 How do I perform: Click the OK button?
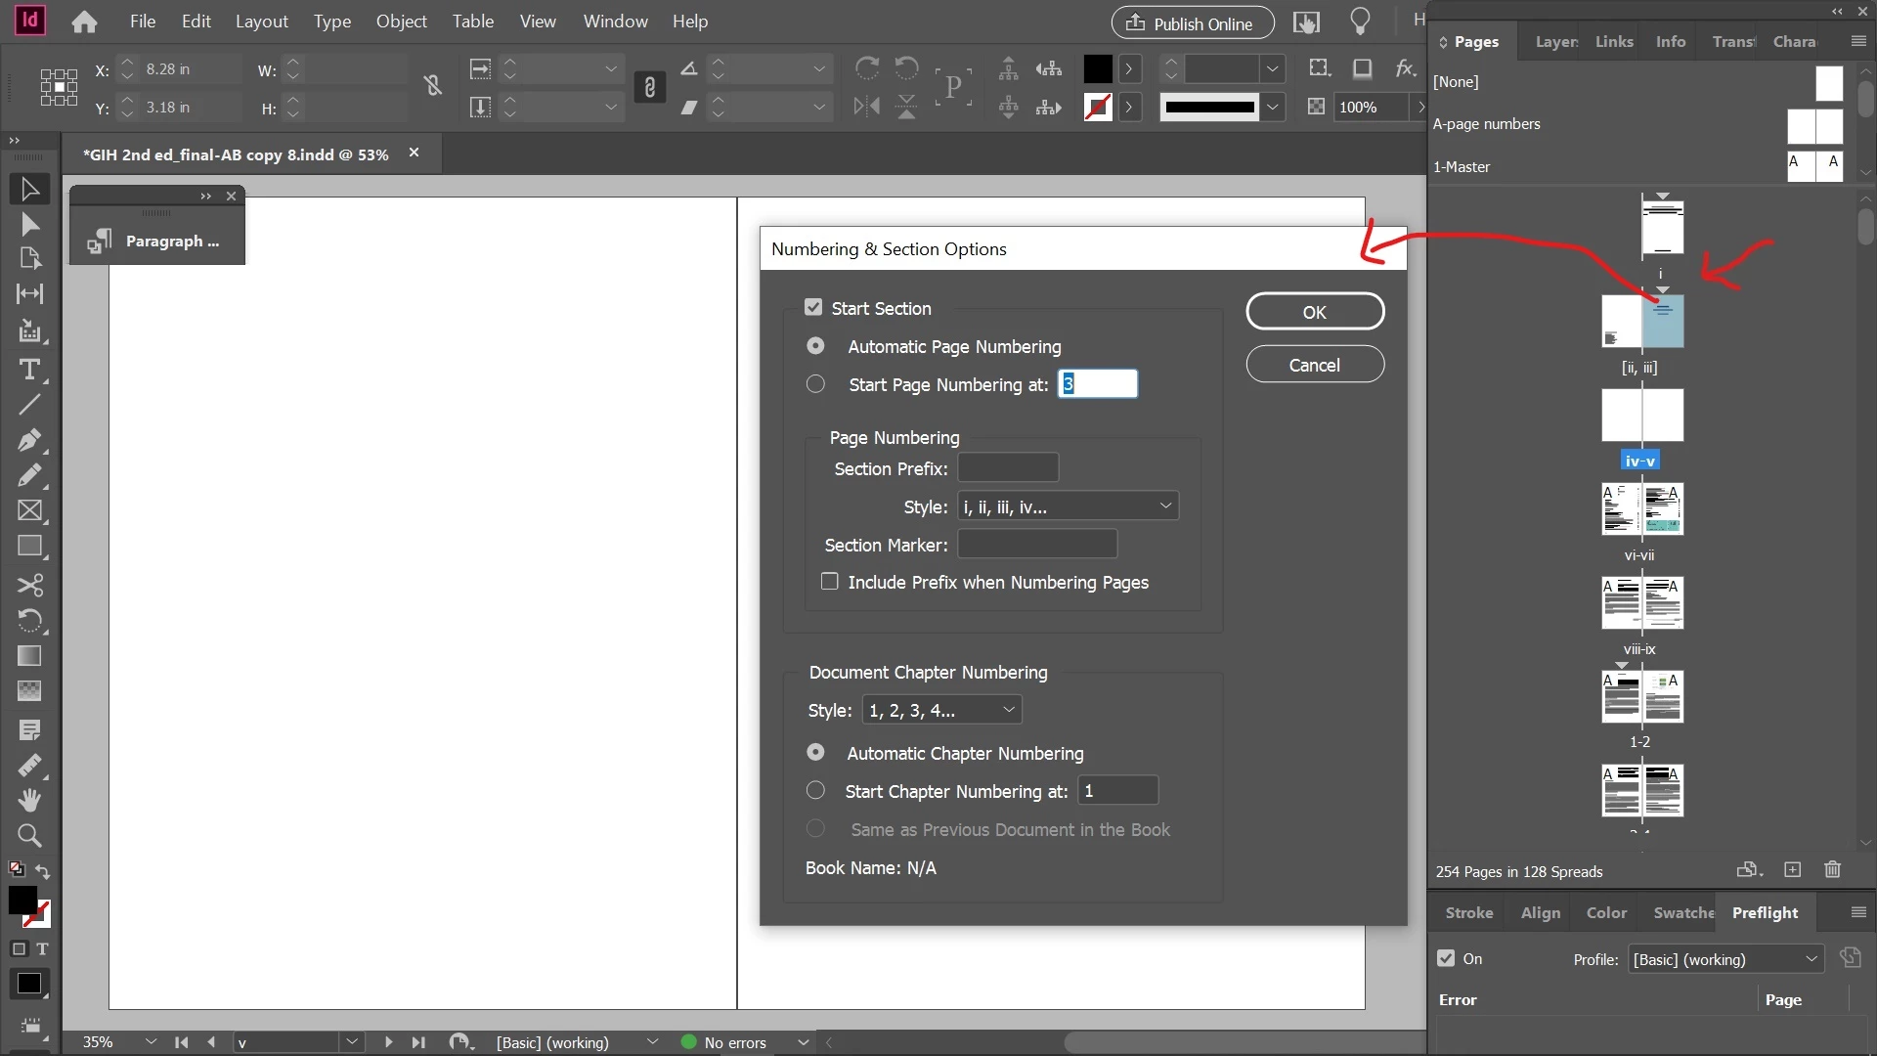click(x=1314, y=312)
